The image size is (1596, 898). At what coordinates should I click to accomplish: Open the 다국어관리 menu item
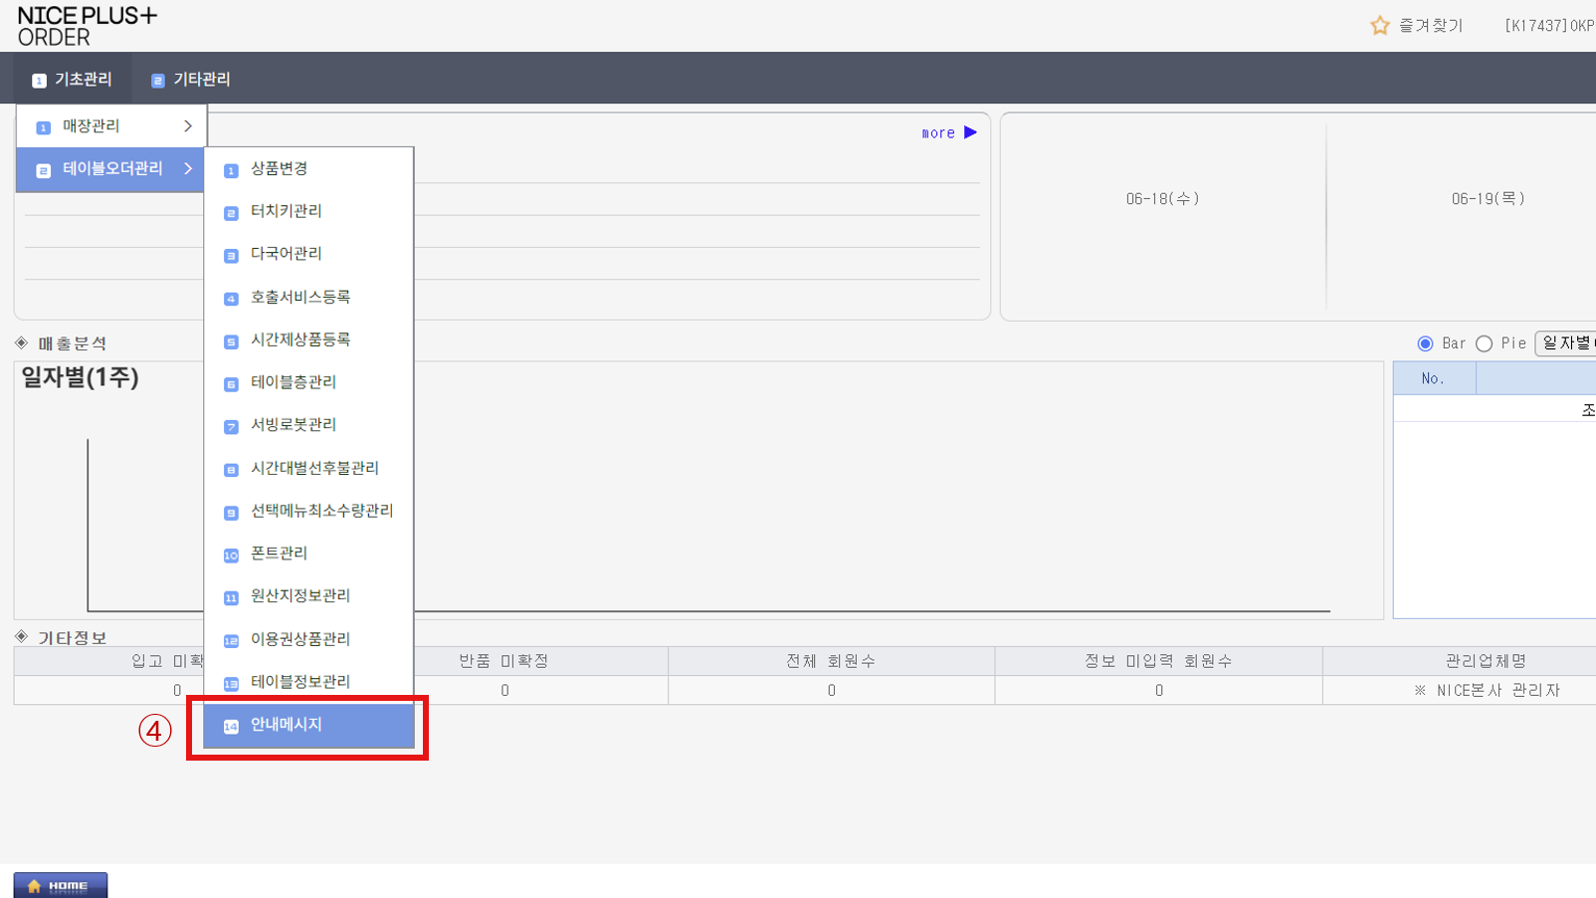pyautogui.click(x=286, y=254)
